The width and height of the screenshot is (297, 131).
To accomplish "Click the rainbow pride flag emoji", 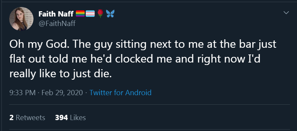I will tap(80, 14).
